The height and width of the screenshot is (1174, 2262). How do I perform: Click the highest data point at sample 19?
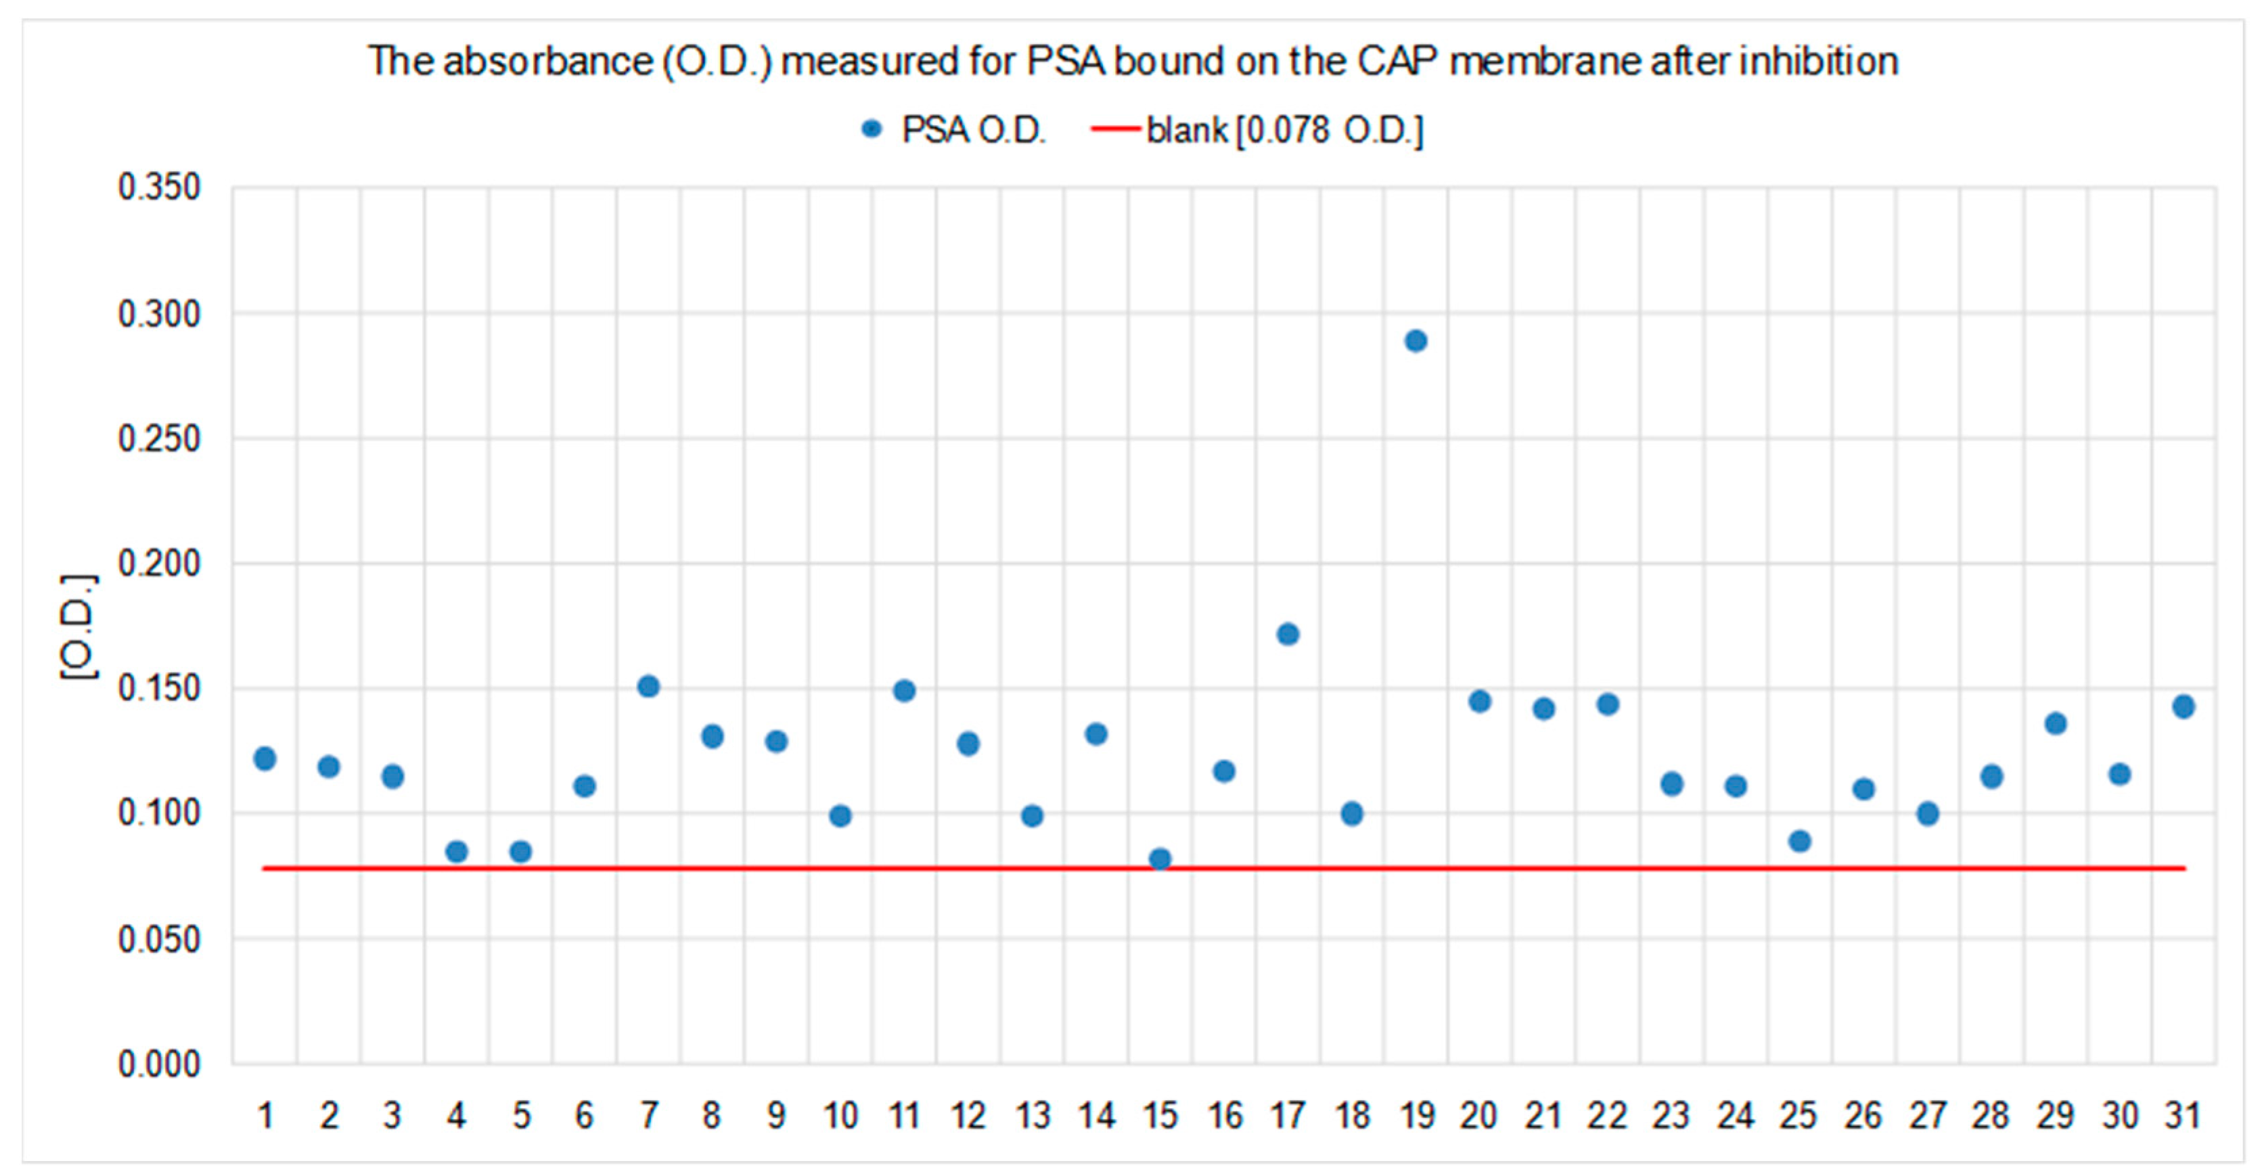tap(1416, 341)
